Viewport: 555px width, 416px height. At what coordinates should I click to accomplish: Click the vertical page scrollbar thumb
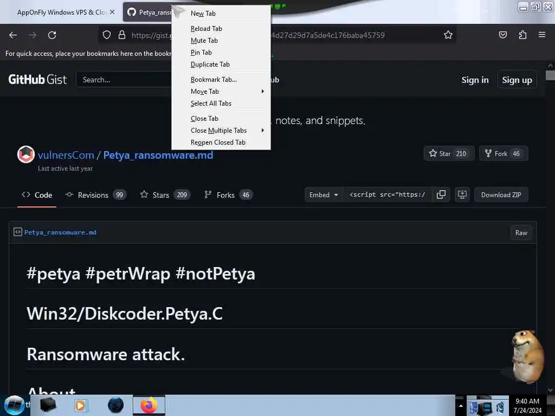pos(550,75)
